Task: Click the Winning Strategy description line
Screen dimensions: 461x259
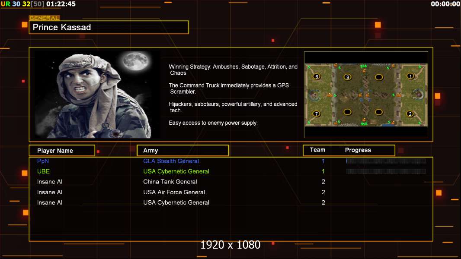Action: 233,70
